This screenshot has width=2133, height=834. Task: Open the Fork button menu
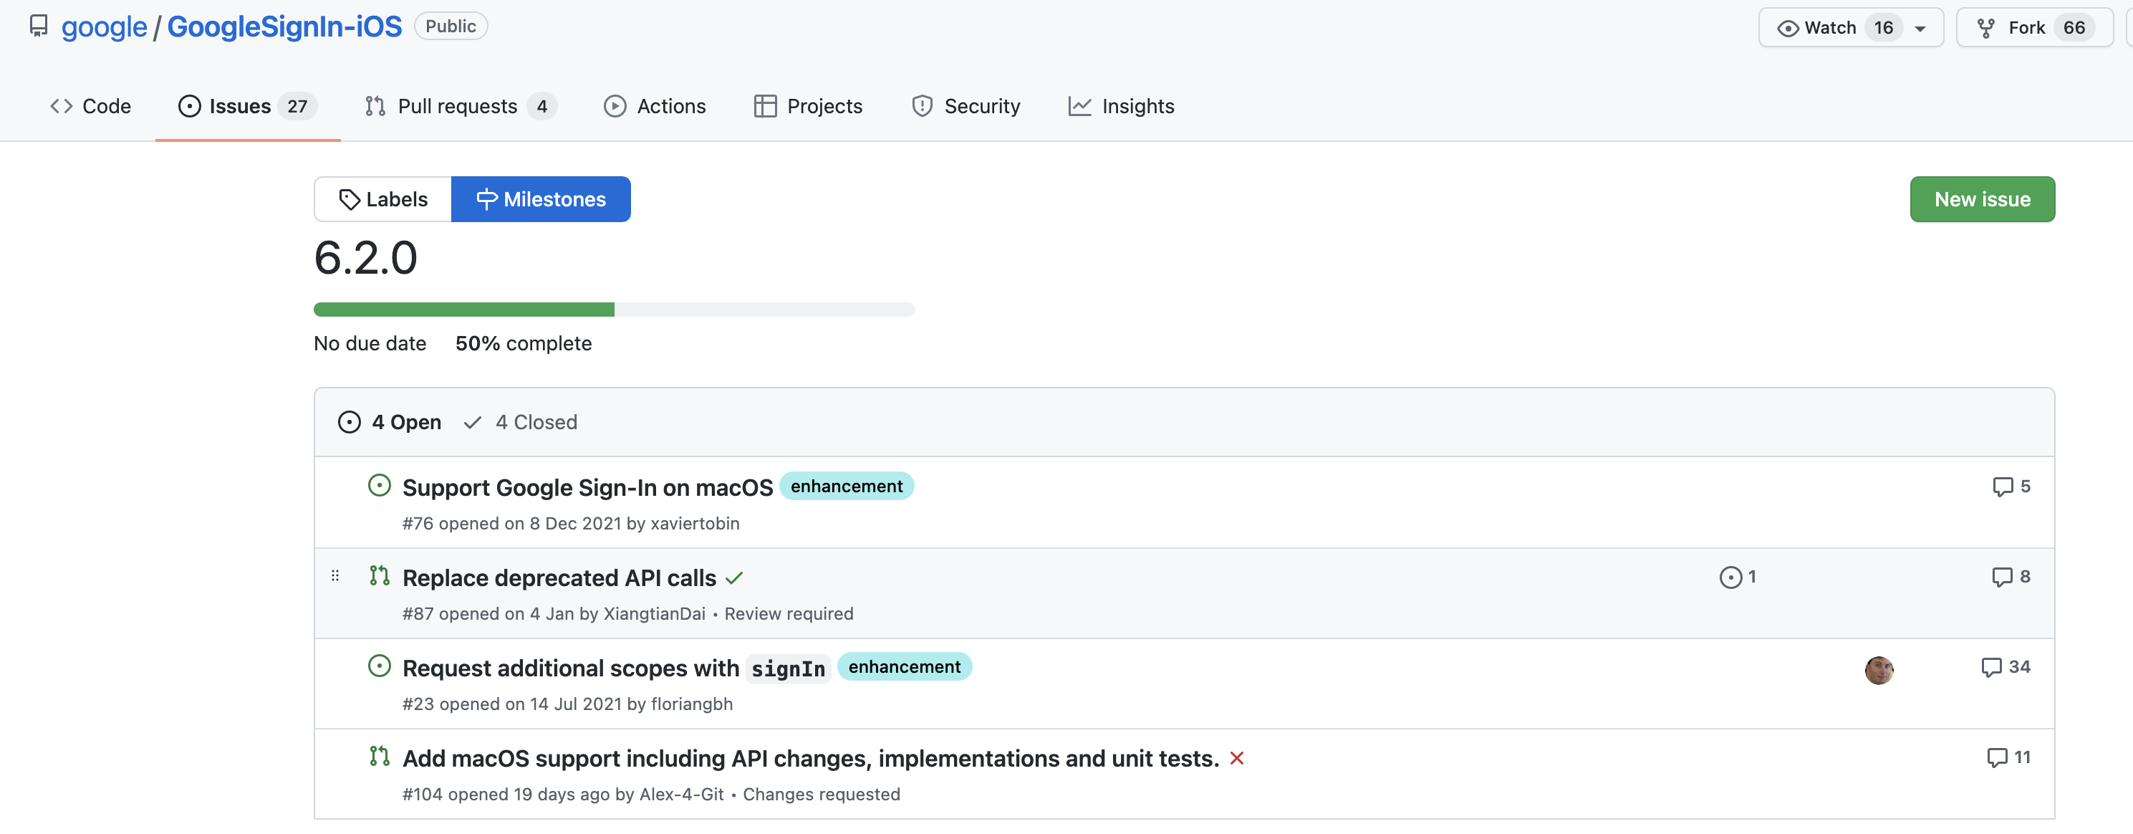point(2033,28)
